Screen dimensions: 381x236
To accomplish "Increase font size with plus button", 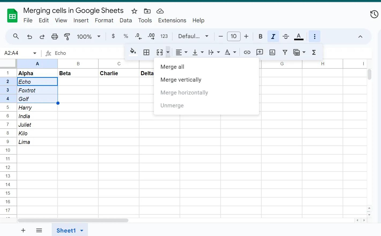I will [246, 36].
